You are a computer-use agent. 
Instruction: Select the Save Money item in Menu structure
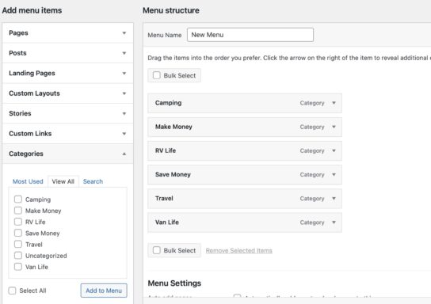[245, 175]
